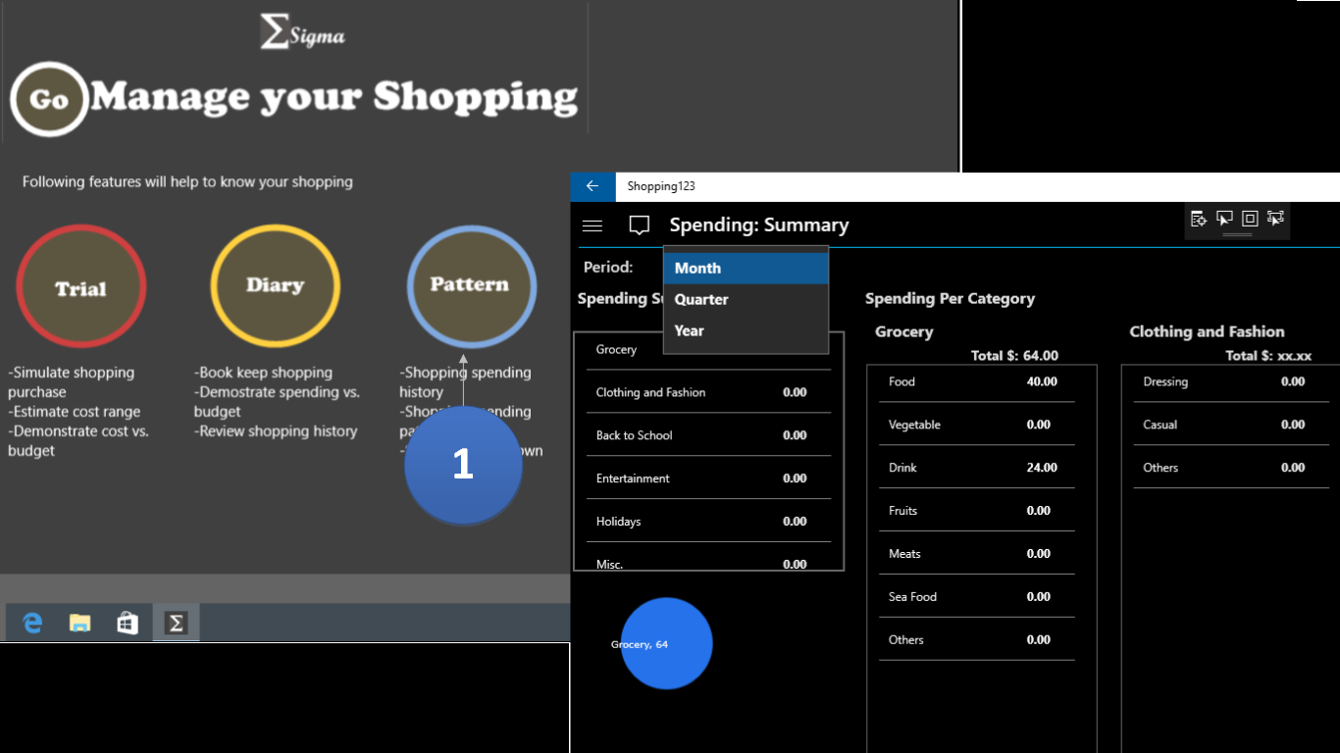Click the speech bubble icon beside Spending: Summary

[640, 226]
